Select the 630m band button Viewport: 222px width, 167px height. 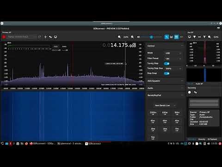pos(165,113)
